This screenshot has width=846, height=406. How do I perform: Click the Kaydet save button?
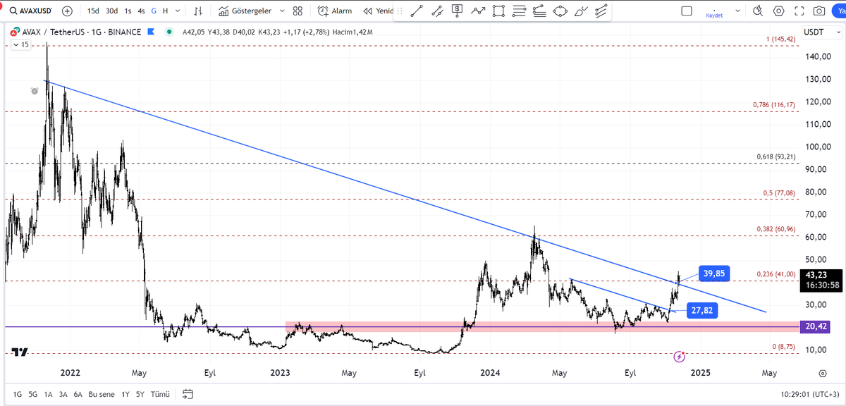[713, 16]
